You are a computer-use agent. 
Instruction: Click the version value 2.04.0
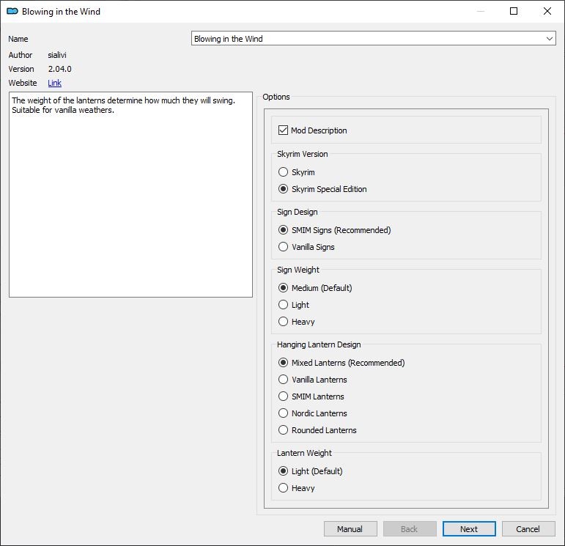point(60,69)
